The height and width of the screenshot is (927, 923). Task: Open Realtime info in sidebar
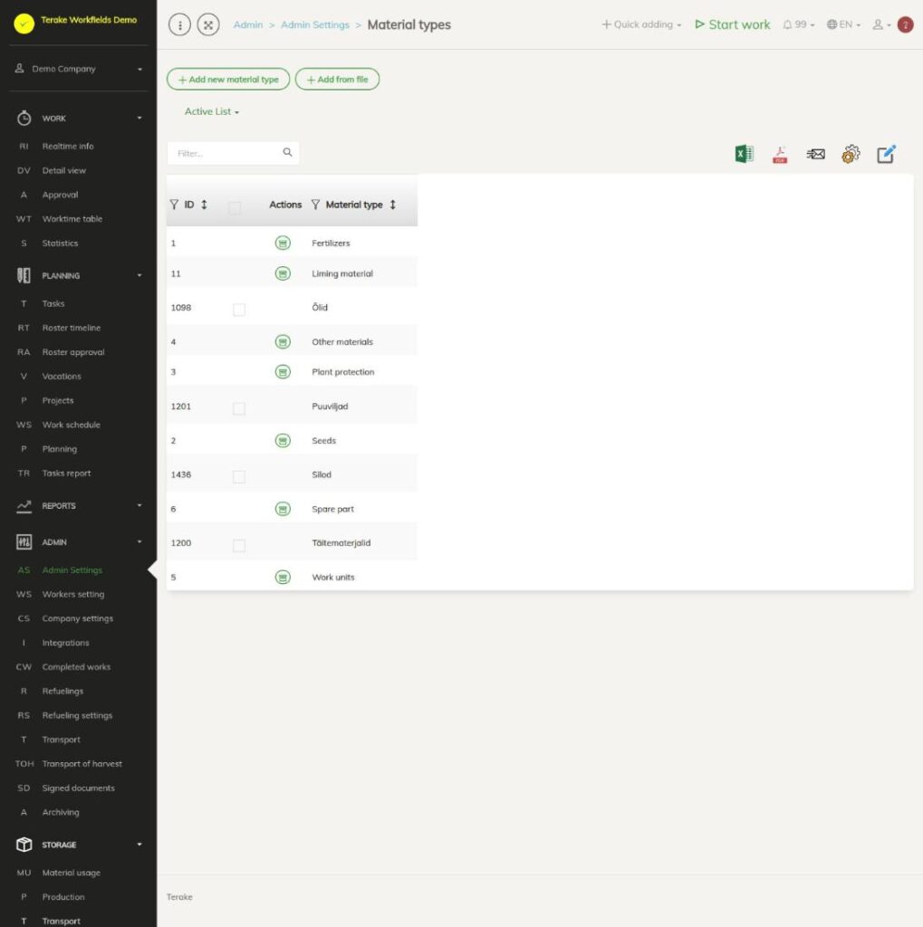point(67,146)
